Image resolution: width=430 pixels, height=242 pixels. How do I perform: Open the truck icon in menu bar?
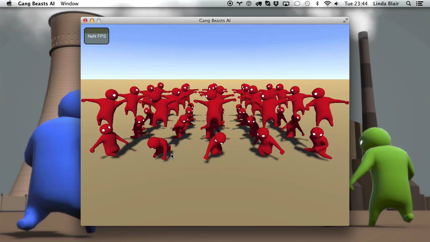tap(258, 4)
